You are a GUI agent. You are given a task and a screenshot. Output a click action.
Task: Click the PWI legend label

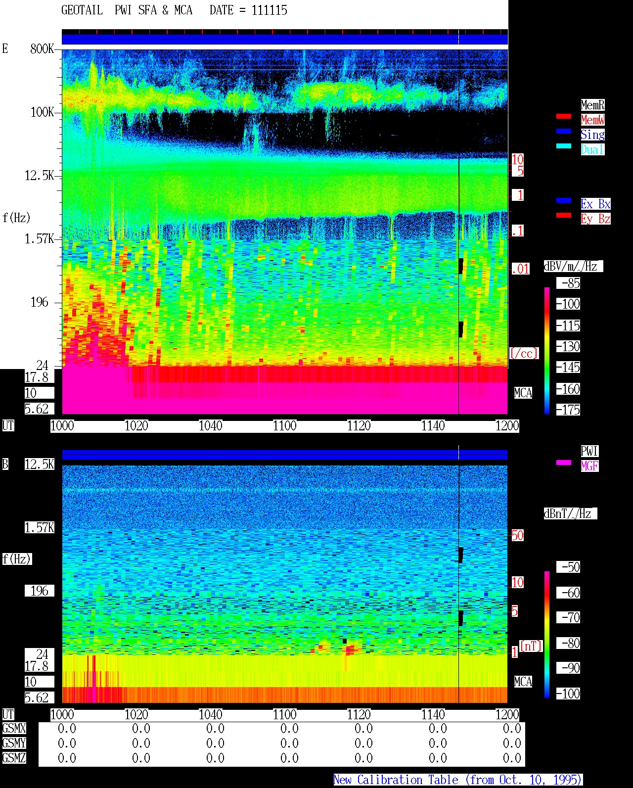[x=589, y=451]
